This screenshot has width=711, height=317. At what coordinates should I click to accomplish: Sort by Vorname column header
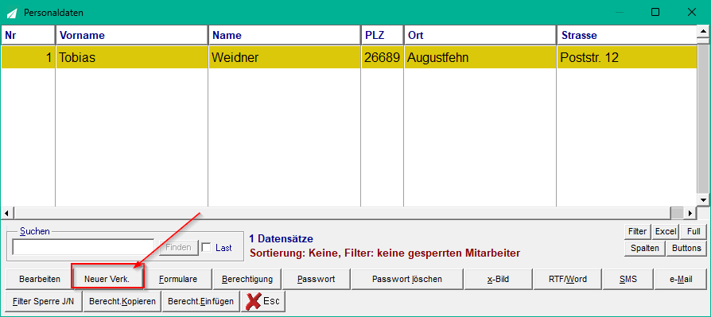(x=131, y=35)
